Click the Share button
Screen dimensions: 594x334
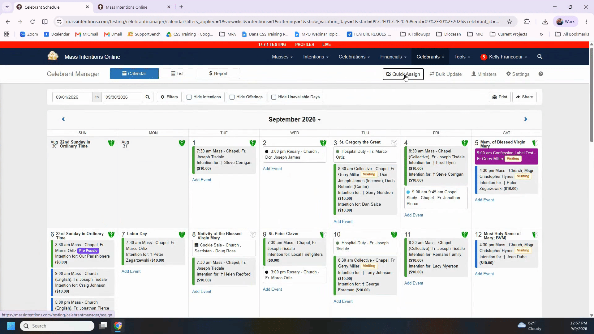tap(524, 97)
